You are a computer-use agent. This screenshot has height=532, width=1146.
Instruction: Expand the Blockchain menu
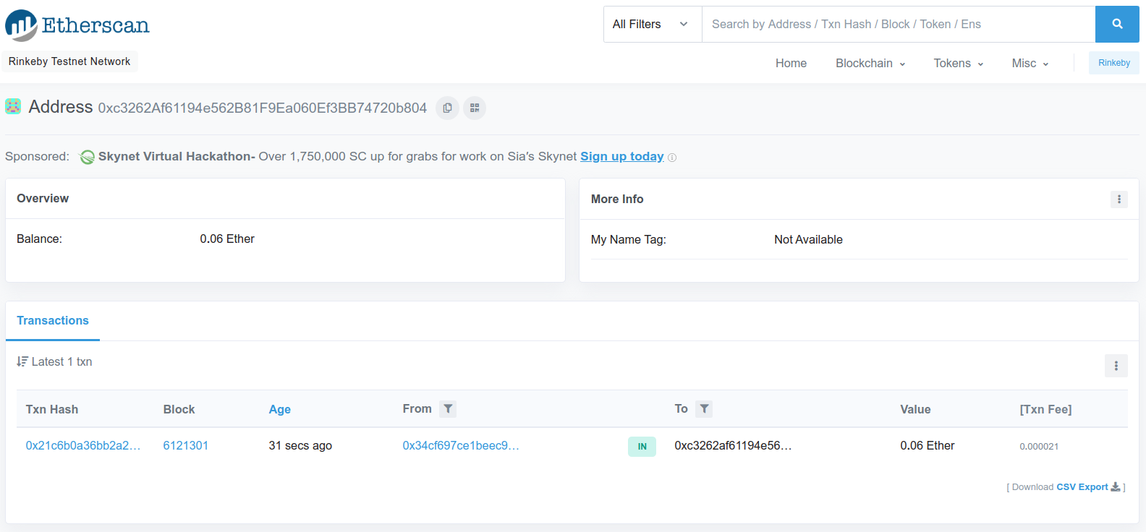coord(870,63)
